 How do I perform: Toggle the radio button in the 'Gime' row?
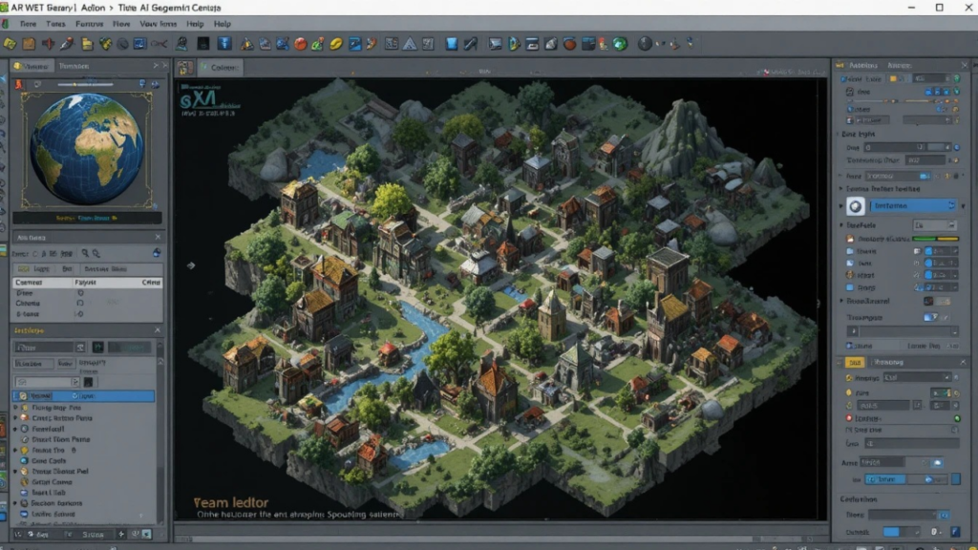point(80,292)
